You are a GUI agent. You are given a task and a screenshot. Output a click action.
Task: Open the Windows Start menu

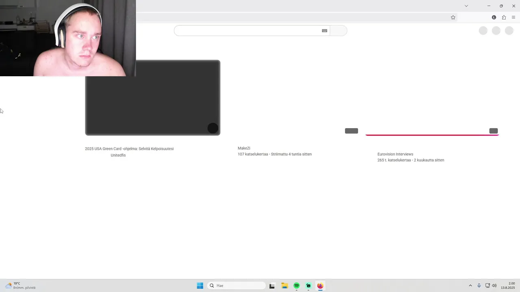tap(200, 286)
